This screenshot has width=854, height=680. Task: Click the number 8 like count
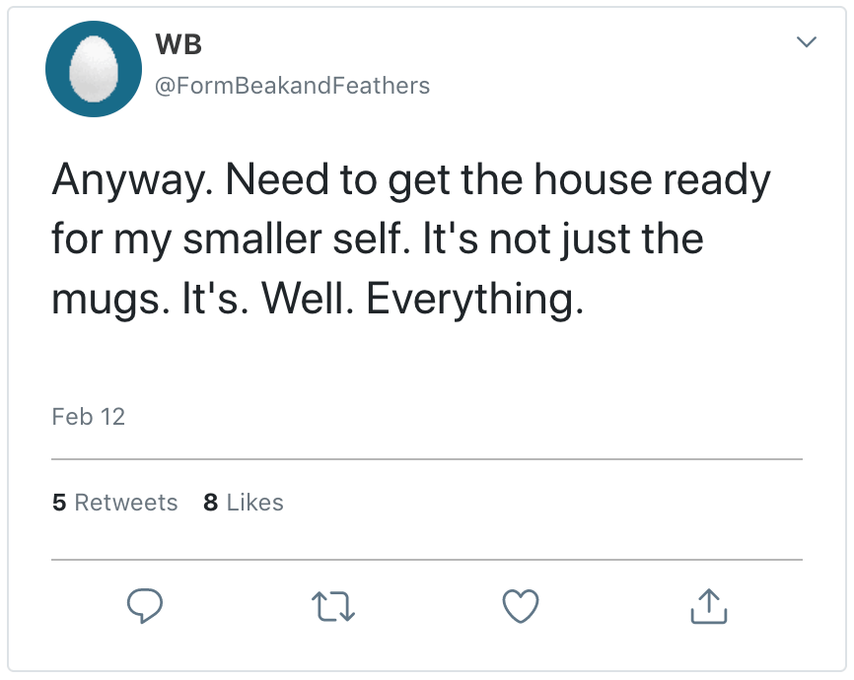210,503
